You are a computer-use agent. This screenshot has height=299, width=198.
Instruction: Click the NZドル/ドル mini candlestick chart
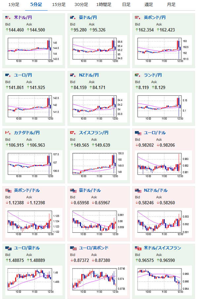tap(164, 223)
